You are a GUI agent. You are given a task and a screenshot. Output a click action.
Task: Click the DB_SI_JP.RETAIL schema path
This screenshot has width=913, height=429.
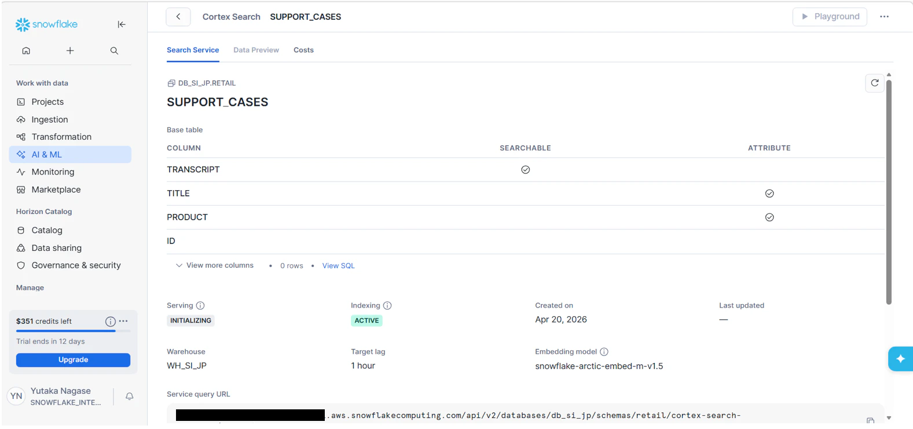tap(207, 83)
